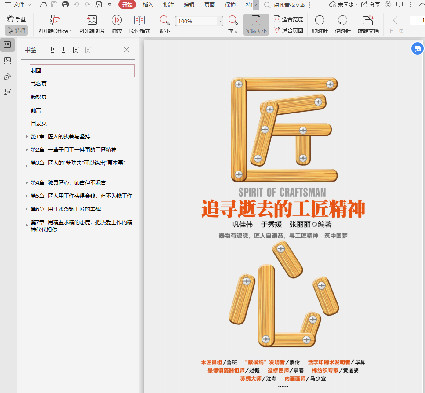Click the 播放 slideshow play icon
Screen dimensions: 425x393
click(x=116, y=20)
